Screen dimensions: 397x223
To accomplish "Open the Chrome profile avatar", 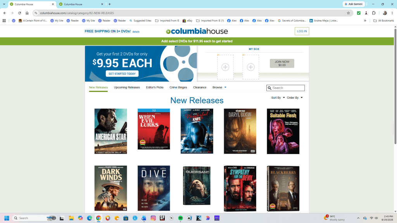I will pos(385,13).
